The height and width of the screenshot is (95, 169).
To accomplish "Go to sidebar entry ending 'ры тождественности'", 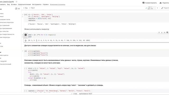I will tap(7, 34).
